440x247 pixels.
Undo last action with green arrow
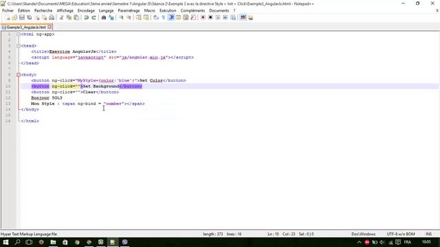coord(87,18)
